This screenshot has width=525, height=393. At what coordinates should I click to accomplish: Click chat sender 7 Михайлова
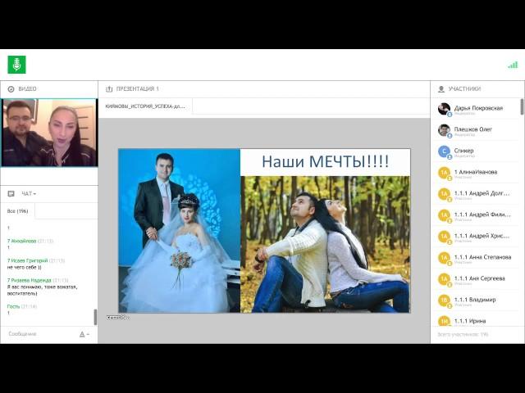tap(21, 241)
